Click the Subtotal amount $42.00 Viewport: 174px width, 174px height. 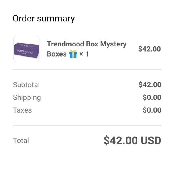[150, 85]
